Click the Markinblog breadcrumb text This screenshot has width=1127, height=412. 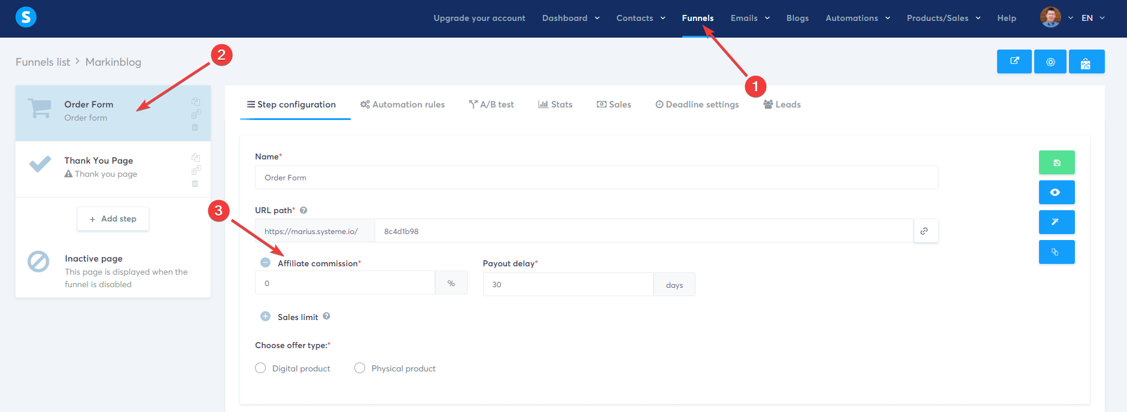113,62
